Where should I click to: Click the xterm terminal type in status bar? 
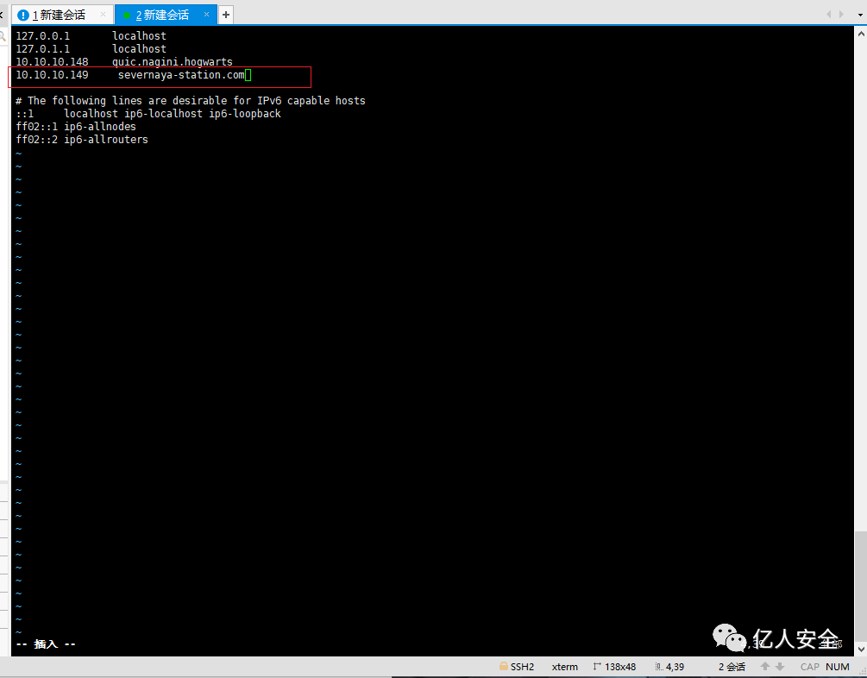tap(564, 667)
